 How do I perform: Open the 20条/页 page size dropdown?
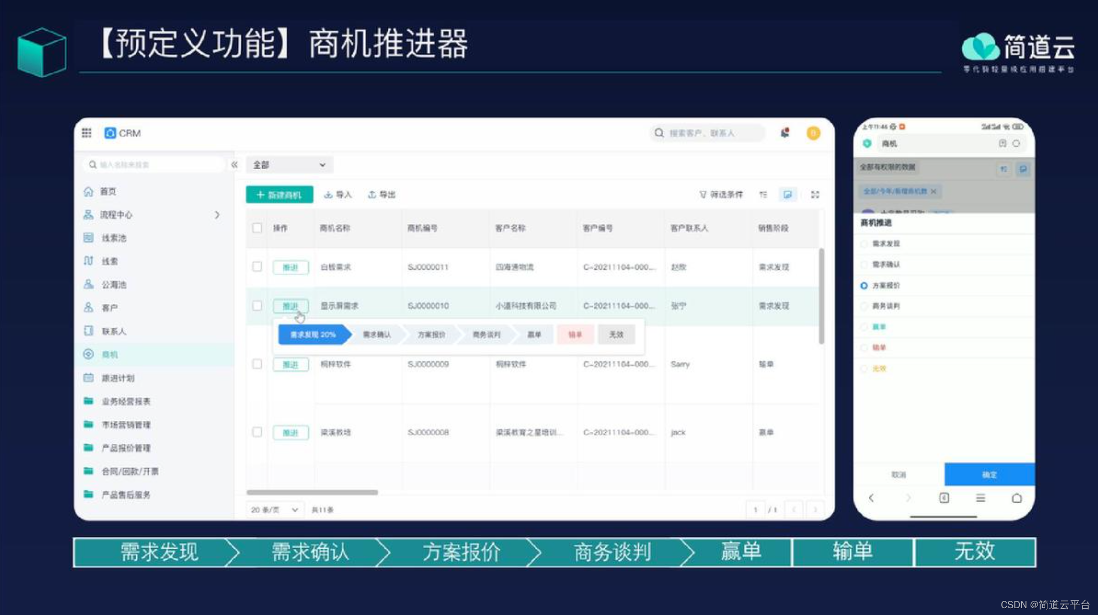[x=275, y=509]
